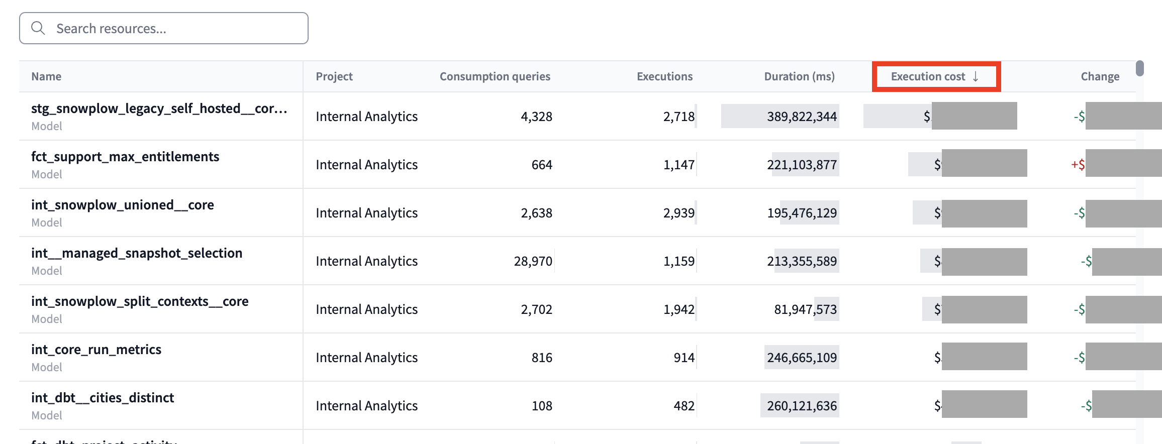Screen dimensions: 1162x444
Task: Sort the table by the Name column
Action: (46, 76)
